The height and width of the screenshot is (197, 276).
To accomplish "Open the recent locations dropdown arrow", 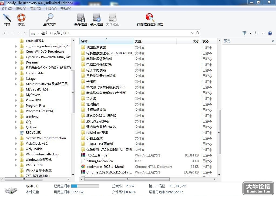I will (x=19, y=33).
